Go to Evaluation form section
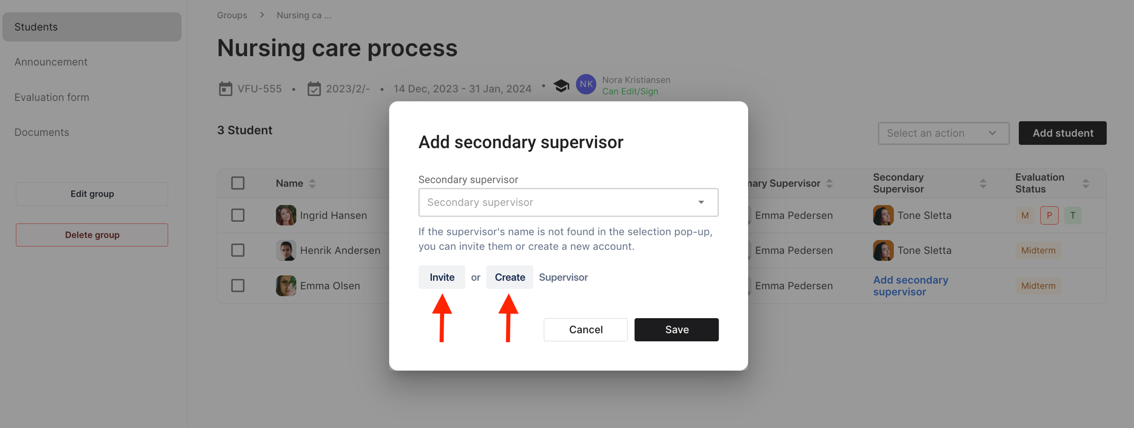The image size is (1134, 428). (52, 98)
